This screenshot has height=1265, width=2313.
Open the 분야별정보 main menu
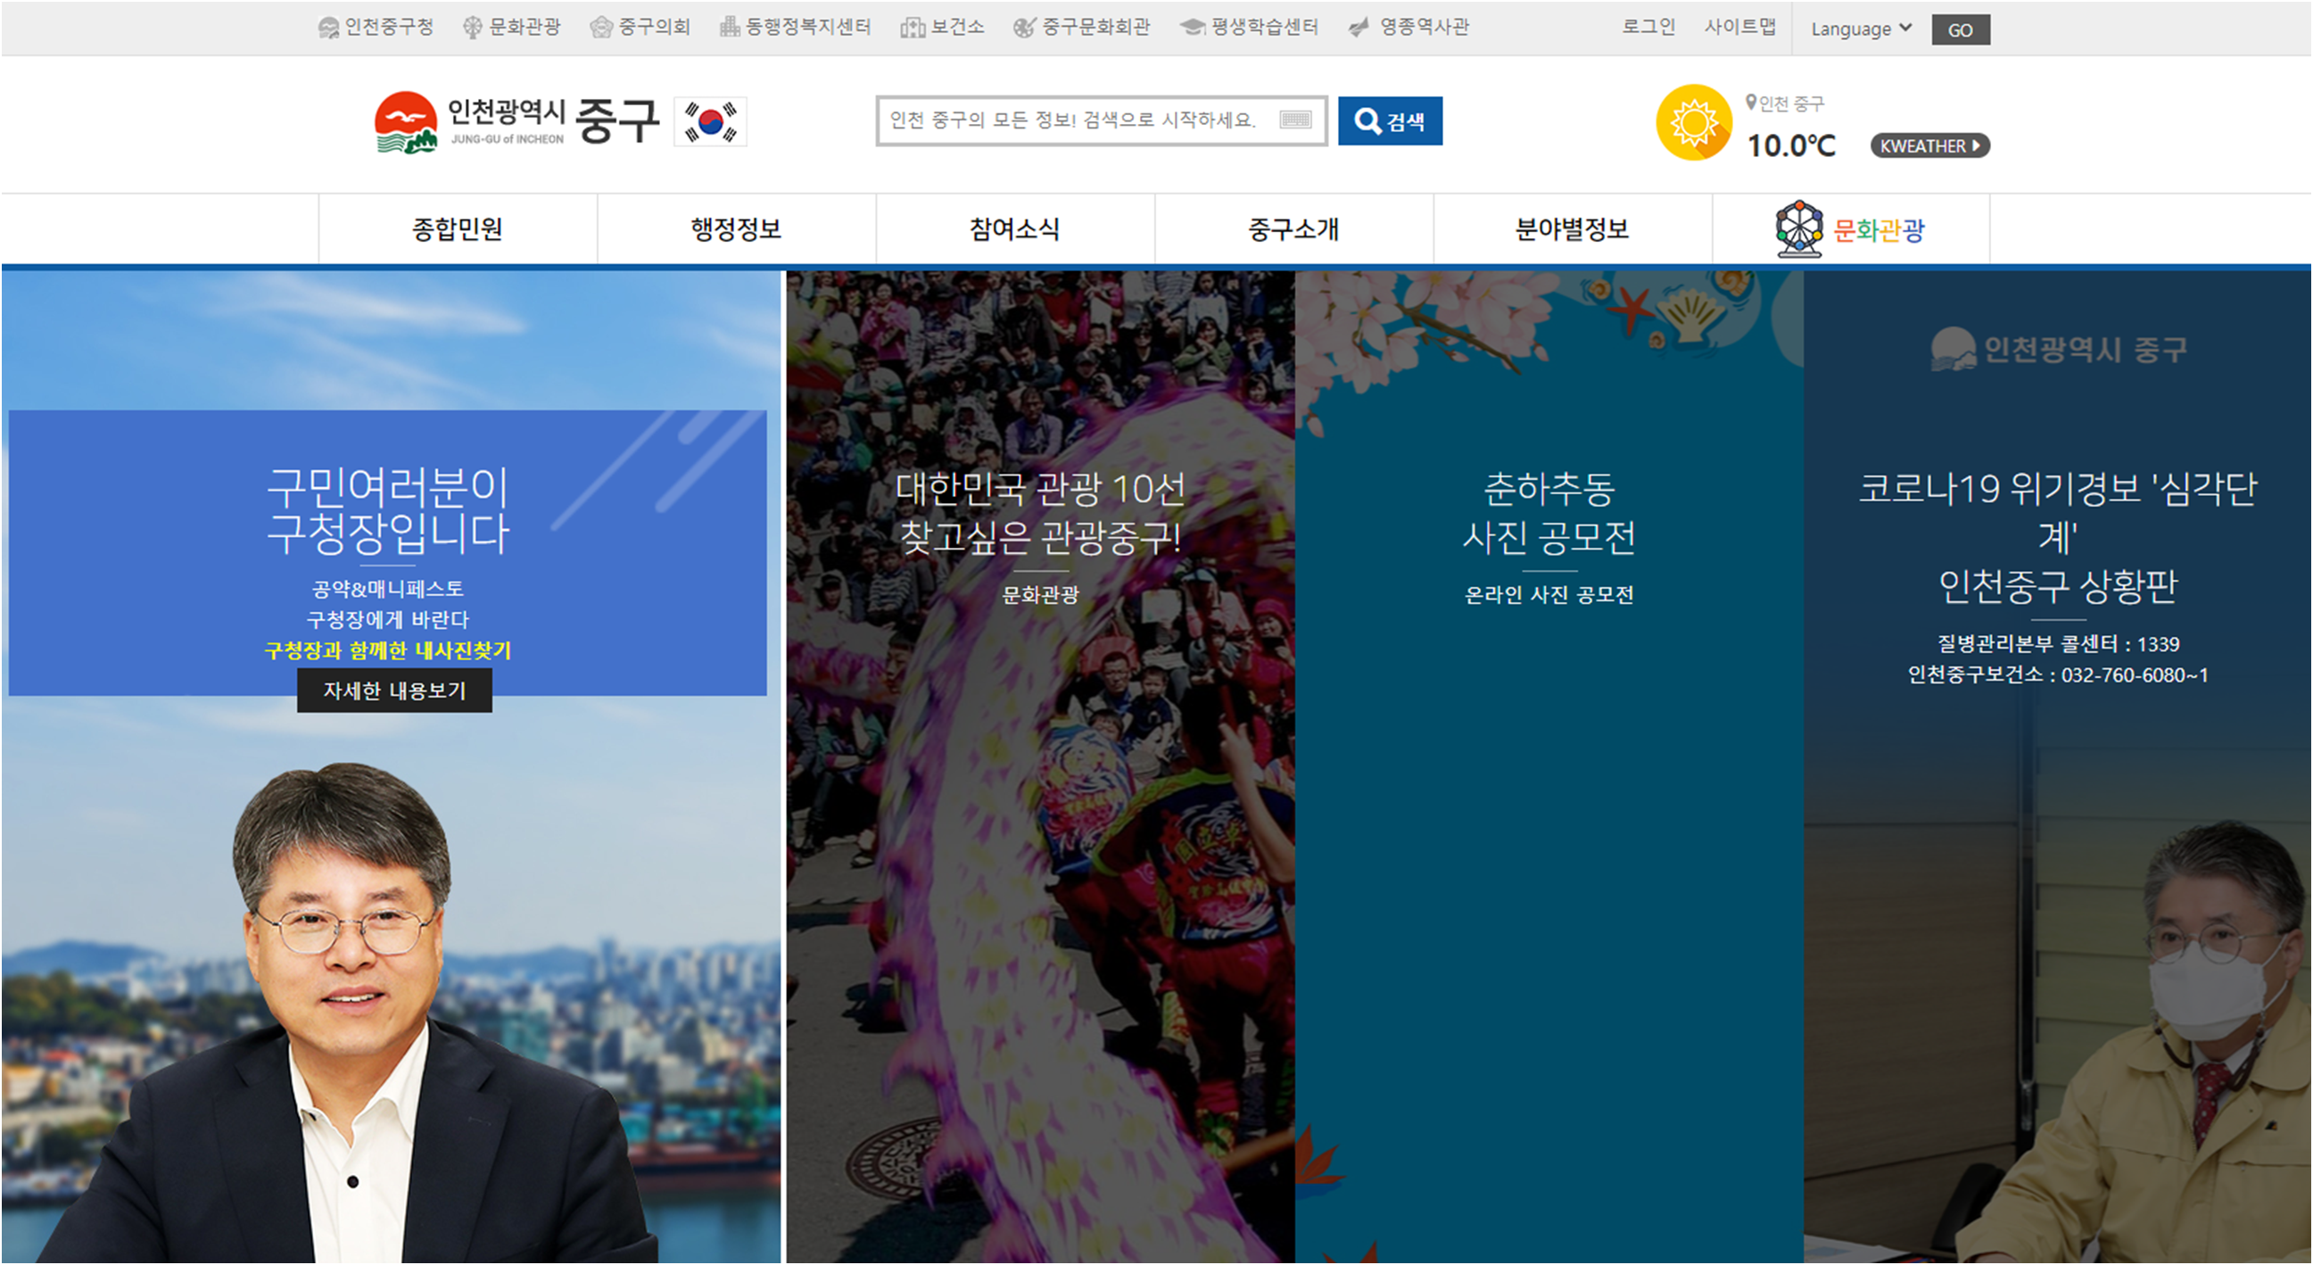point(1572,230)
